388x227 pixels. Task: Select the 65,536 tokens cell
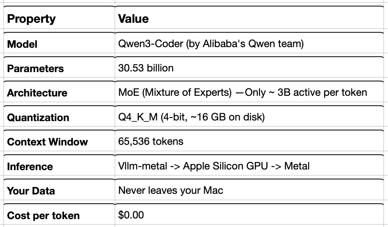249,142
